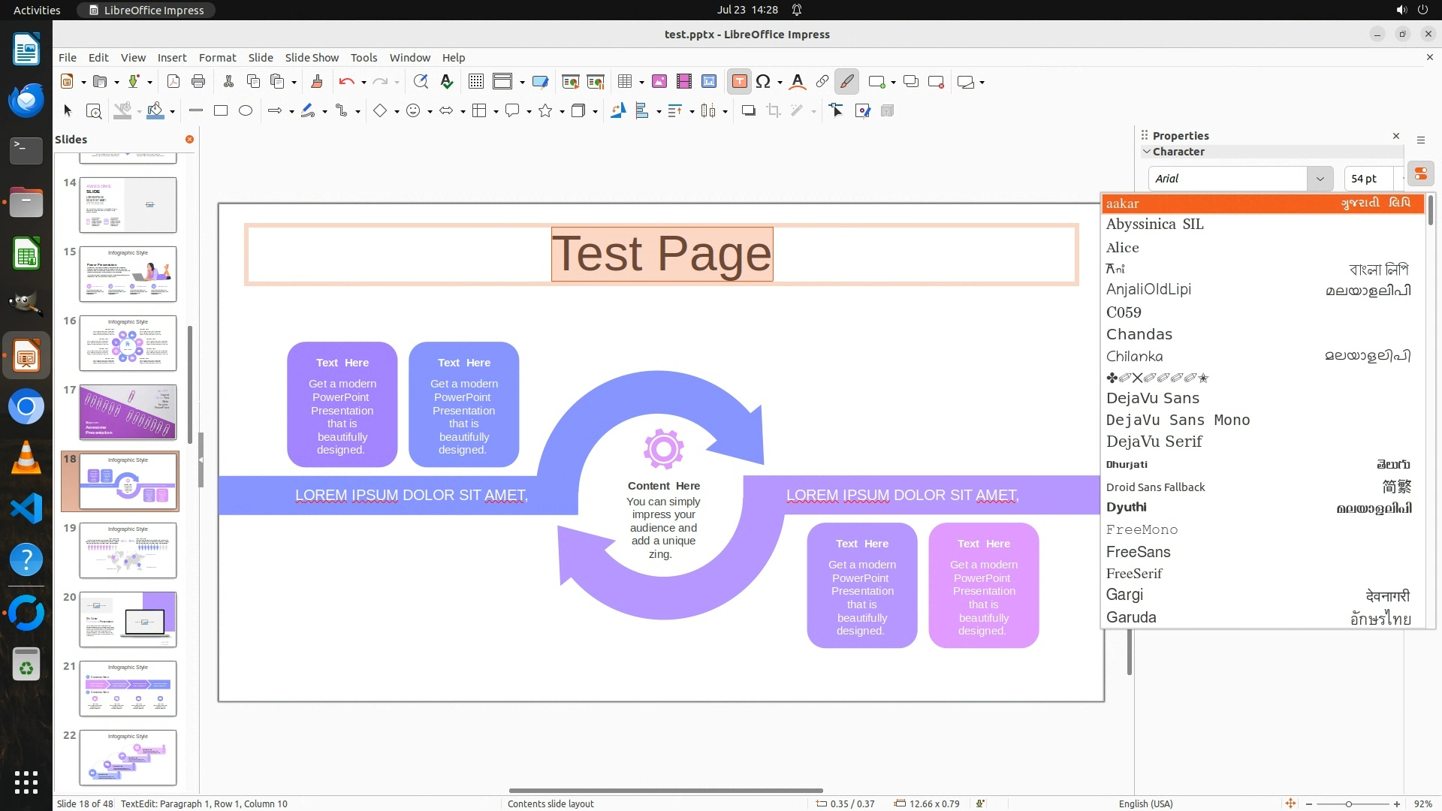
Task: Toggle the Show Draw Functions highlighter button
Action: [846, 82]
